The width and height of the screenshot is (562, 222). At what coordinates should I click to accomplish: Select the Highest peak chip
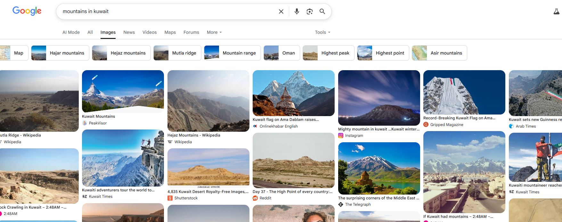click(328, 53)
